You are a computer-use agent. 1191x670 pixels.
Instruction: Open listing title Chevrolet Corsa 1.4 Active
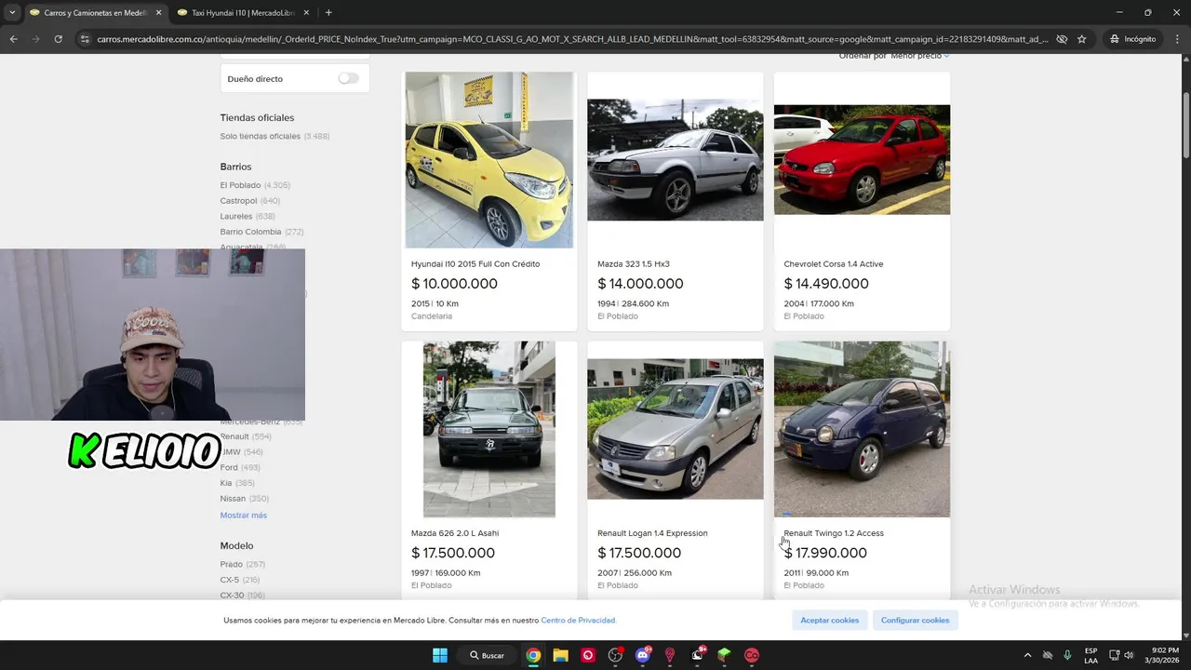click(x=834, y=264)
